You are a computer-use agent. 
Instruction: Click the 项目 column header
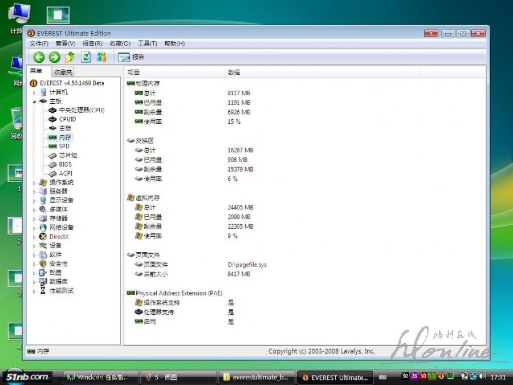tap(133, 72)
